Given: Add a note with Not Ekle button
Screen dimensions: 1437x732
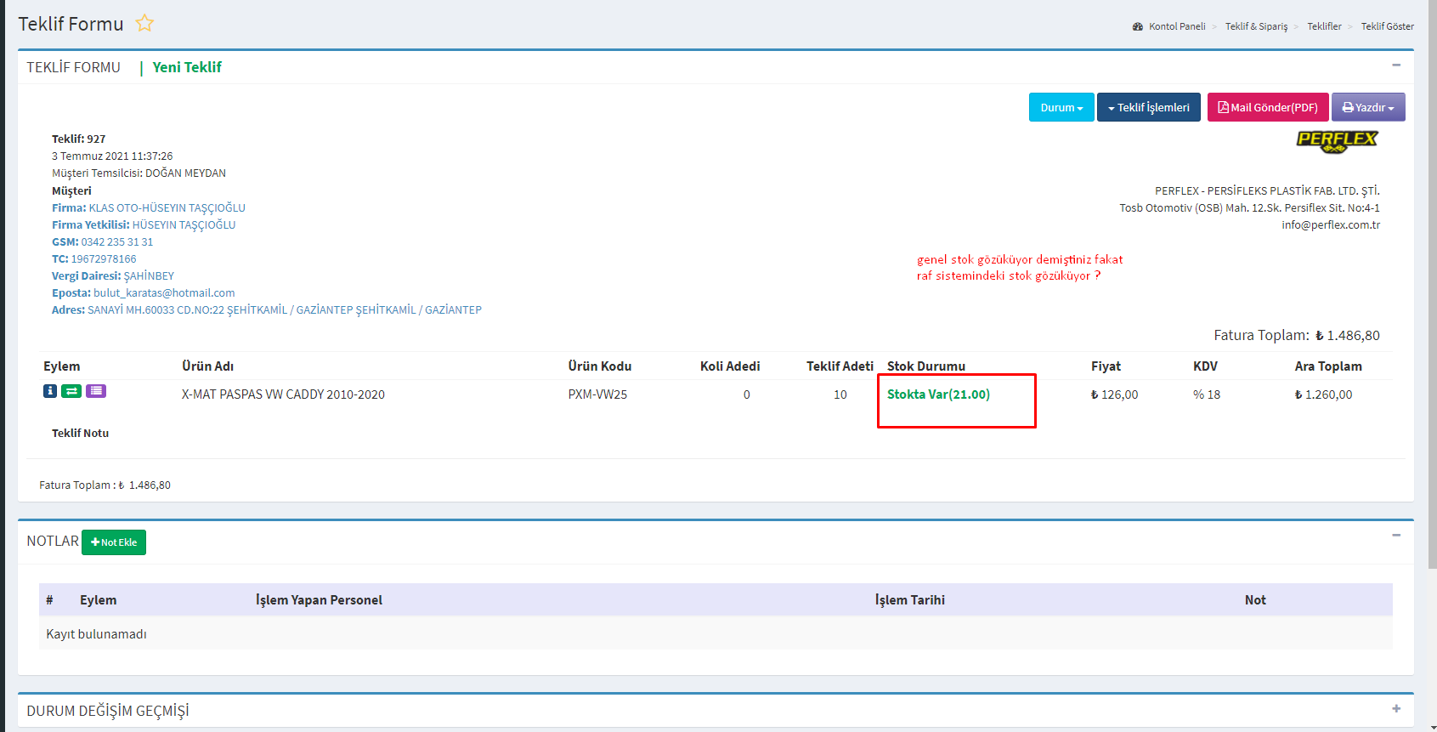Looking at the screenshot, I should [x=114, y=542].
